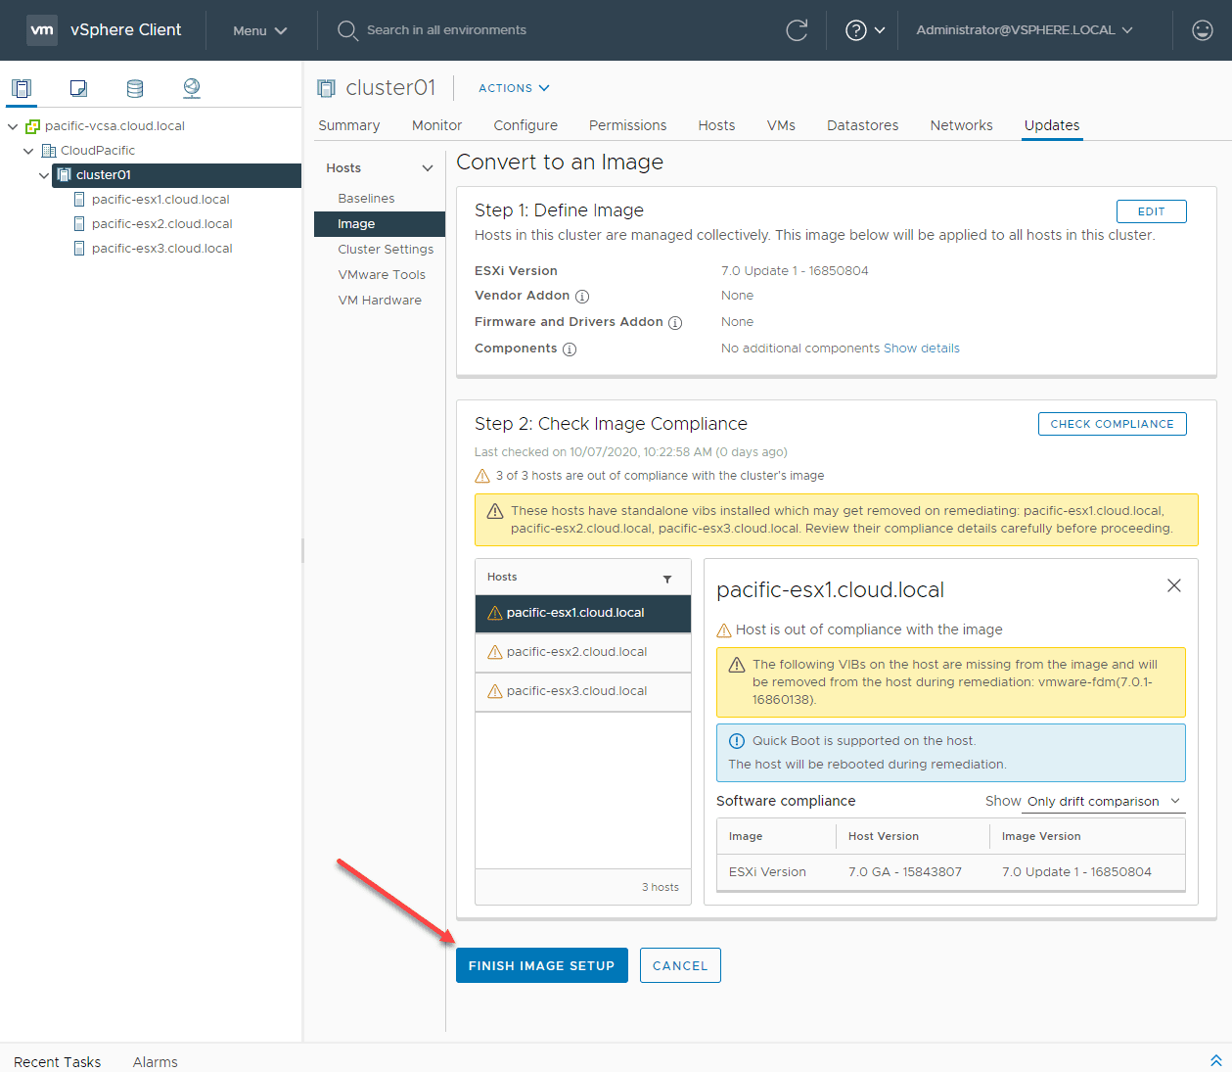Click the Firmware and Drivers Addon info icon
The height and width of the screenshot is (1072, 1232).
675,323
